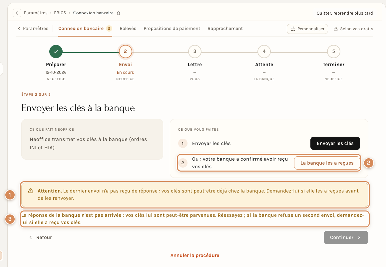Click the Retour button
The height and width of the screenshot is (267, 386).
pyautogui.click(x=41, y=237)
